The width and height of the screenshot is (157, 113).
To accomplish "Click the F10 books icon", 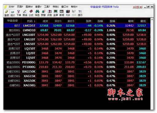I will tap(68, 13).
